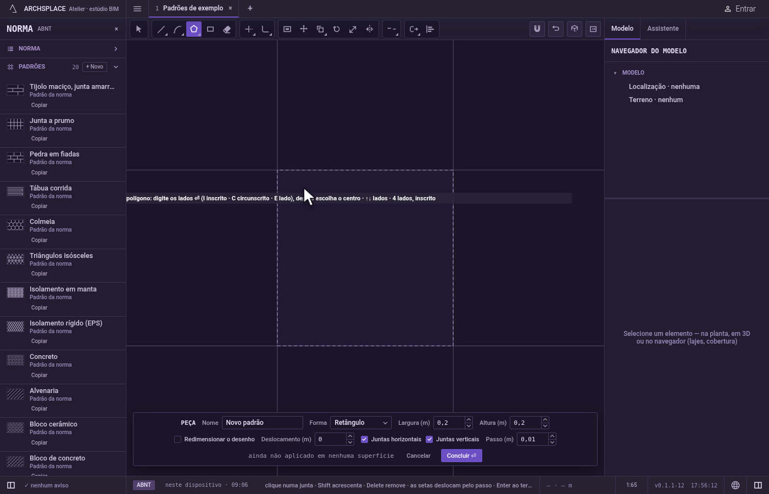Select the line drawing tool
769x494 pixels.
161,29
